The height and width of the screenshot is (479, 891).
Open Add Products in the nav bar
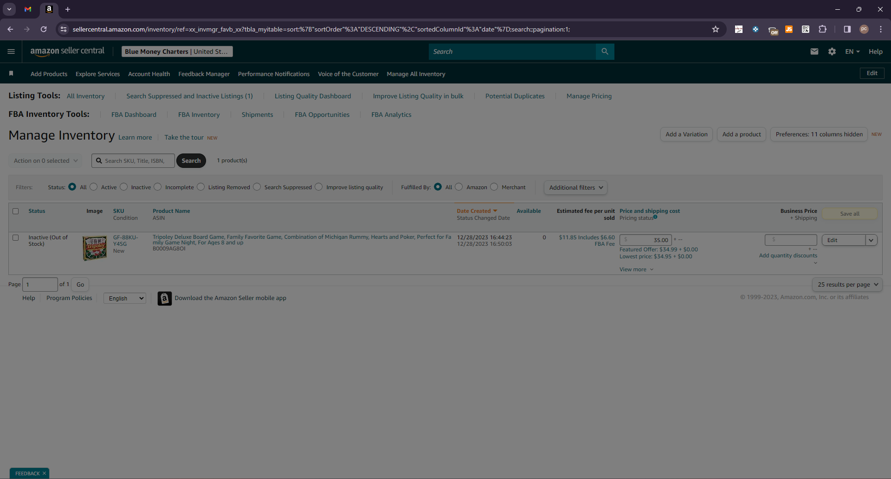(x=49, y=74)
